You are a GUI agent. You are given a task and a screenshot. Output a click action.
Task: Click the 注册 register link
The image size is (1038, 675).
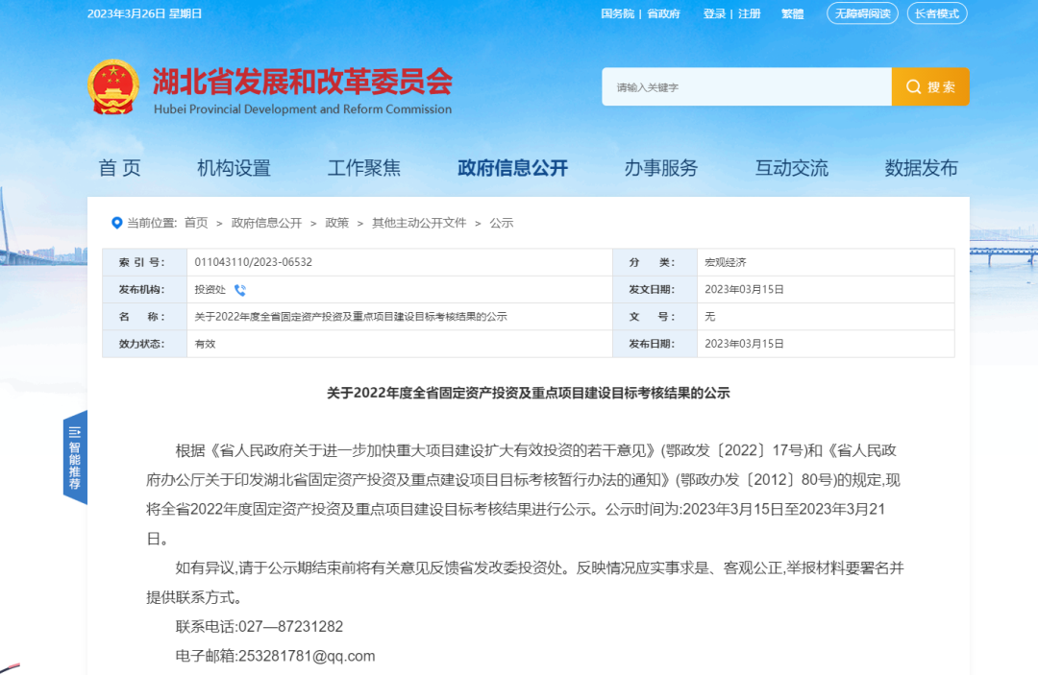(x=748, y=13)
